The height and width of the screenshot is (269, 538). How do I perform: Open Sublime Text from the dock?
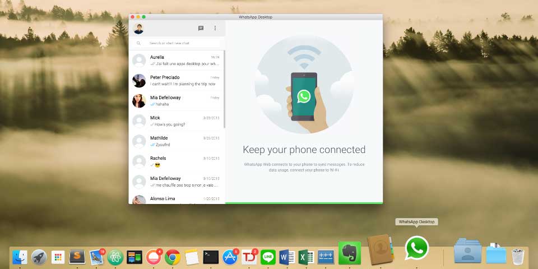77,257
